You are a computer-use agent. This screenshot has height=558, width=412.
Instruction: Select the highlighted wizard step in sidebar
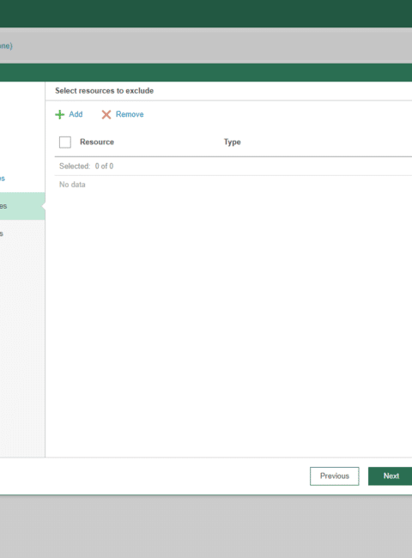tap(22, 206)
